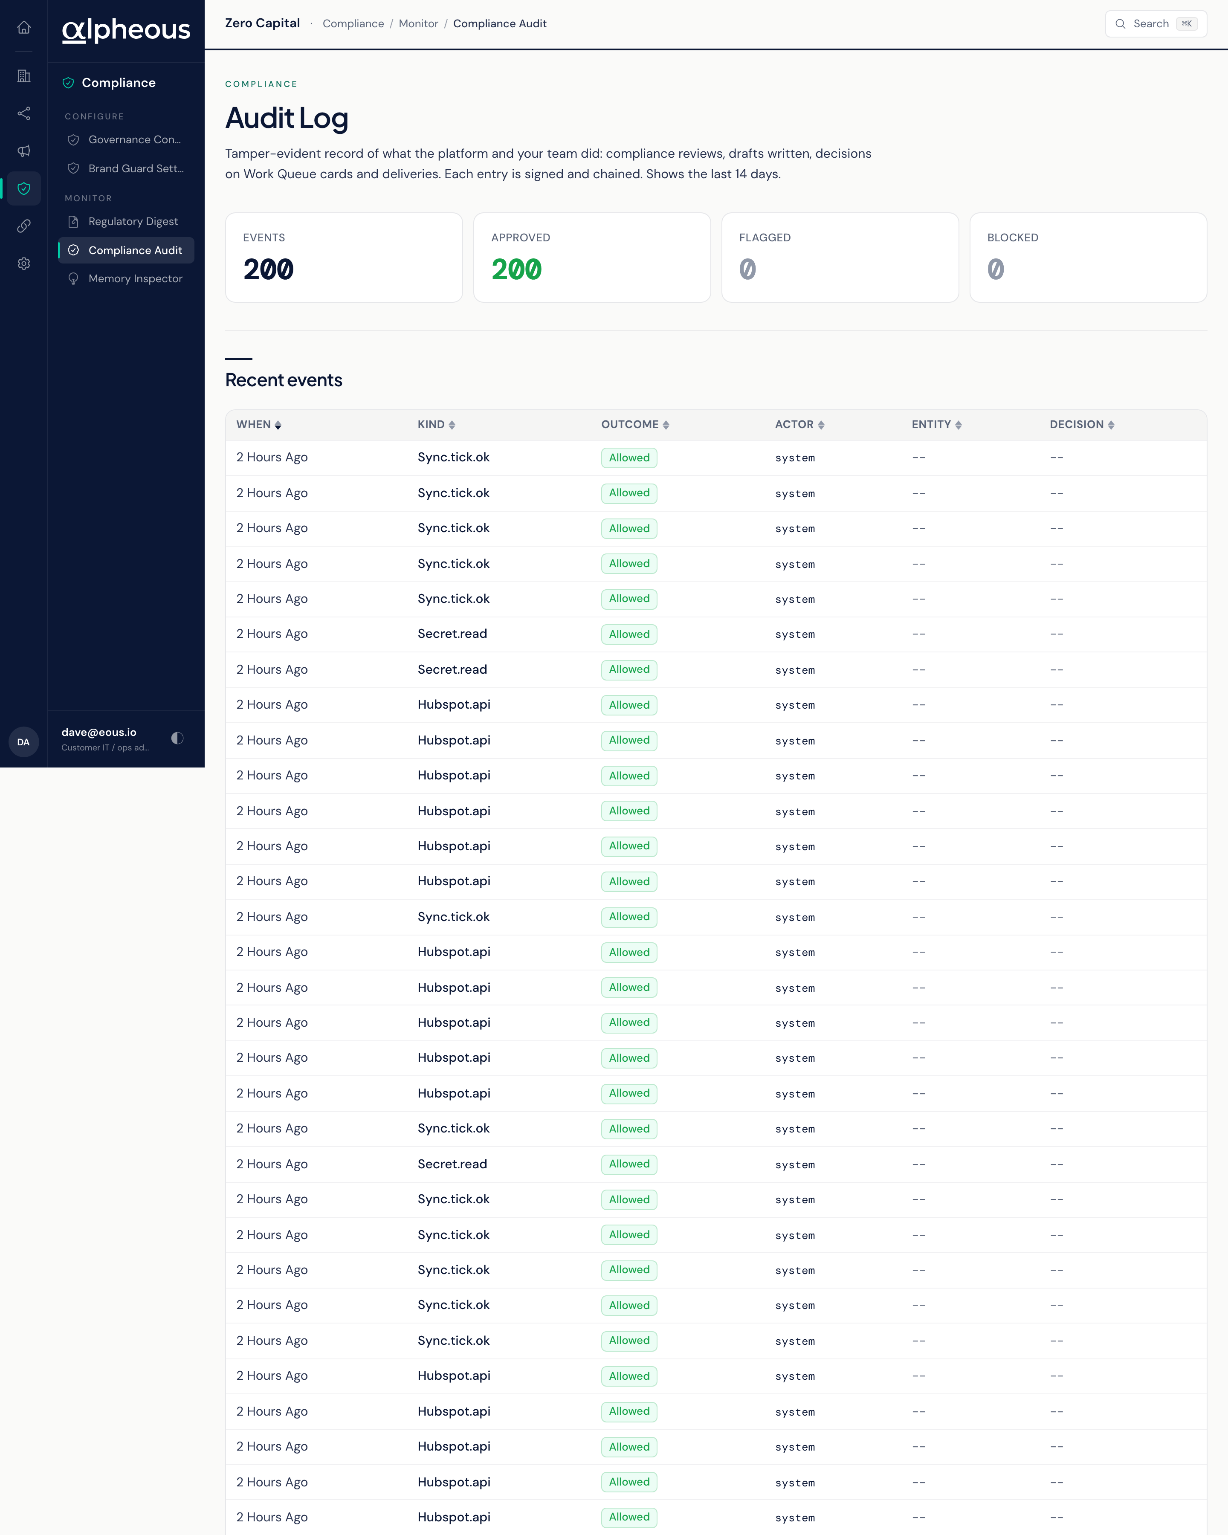Image resolution: width=1228 pixels, height=1535 pixels.
Task: Click the Monitor breadcrumb link
Action: click(x=419, y=23)
